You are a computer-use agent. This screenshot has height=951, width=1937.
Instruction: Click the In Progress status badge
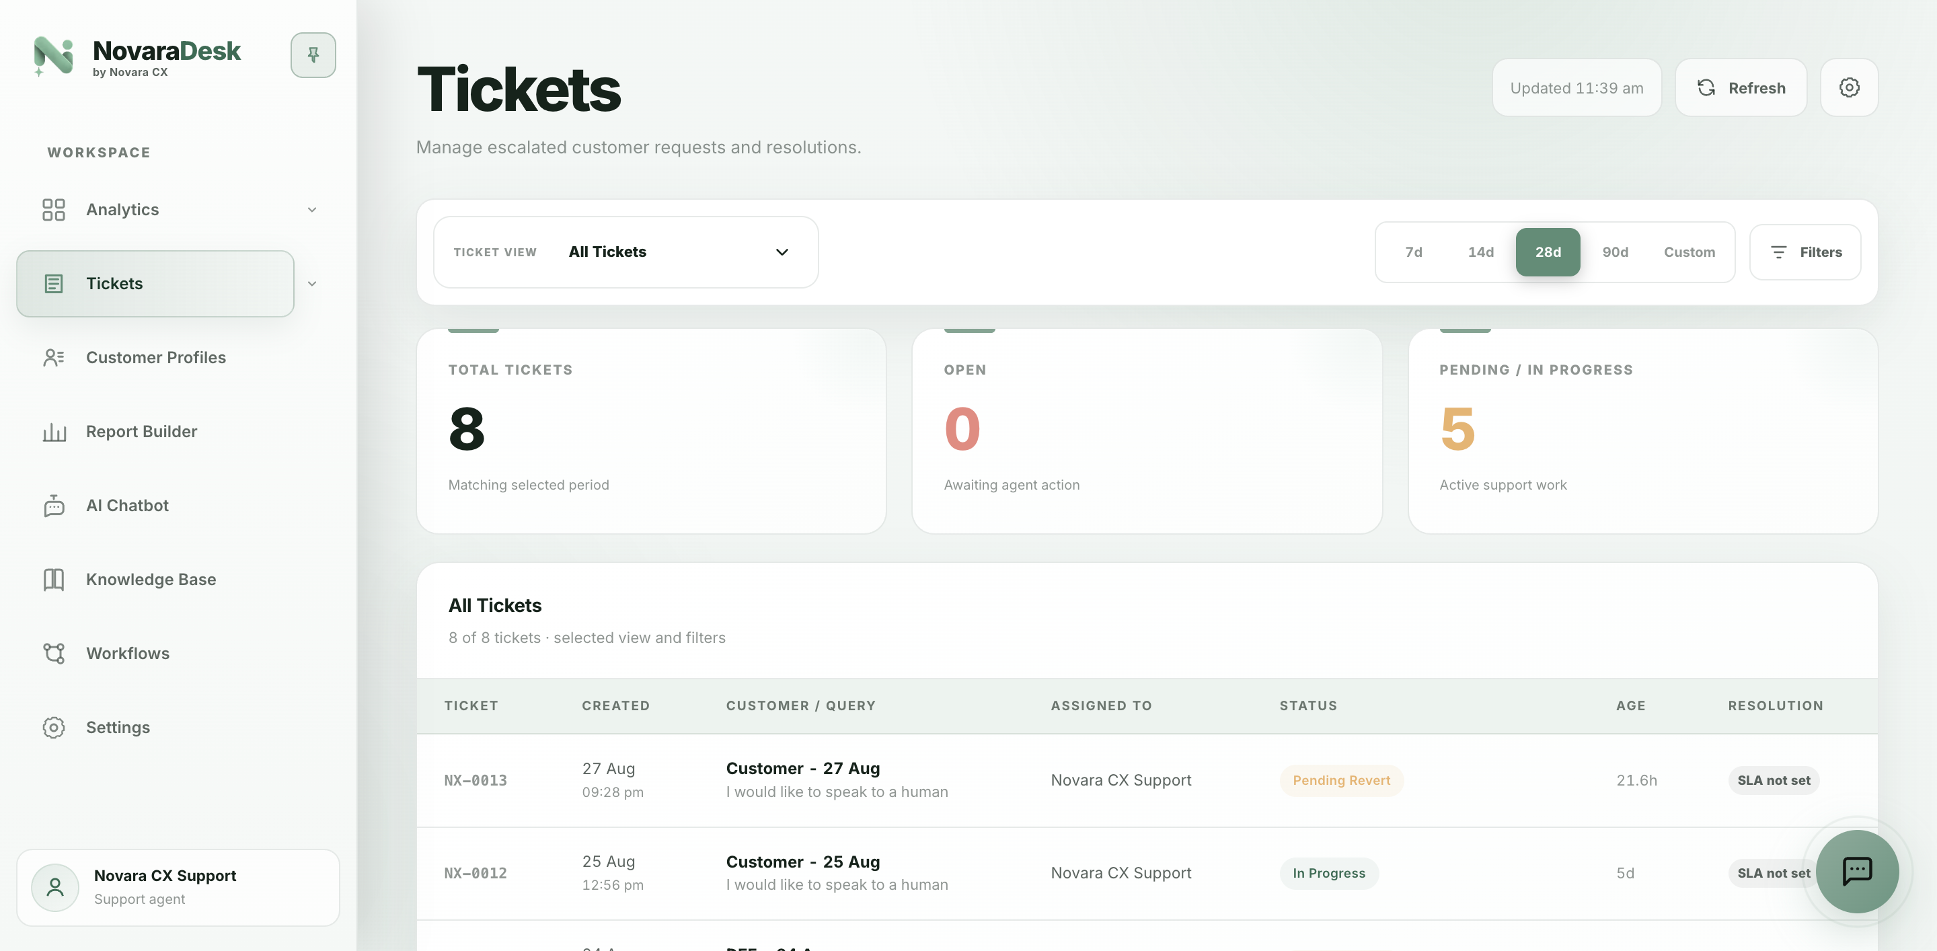[1329, 873]
